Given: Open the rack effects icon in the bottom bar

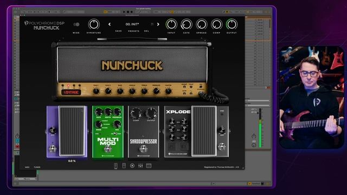Looking at the screenshot, I should 149,166.
